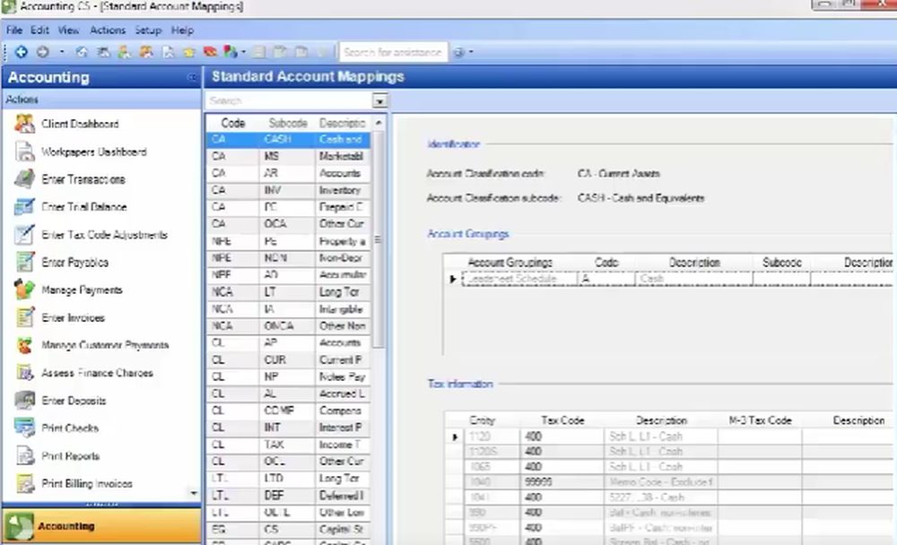Open the Edit menu
Viewport: 897px width, 545px height.
[x=39, y=30]
